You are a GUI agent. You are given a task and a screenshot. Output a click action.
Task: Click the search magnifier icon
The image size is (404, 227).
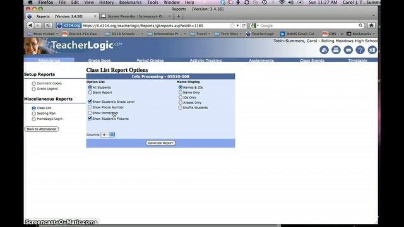tap(360, 25)
